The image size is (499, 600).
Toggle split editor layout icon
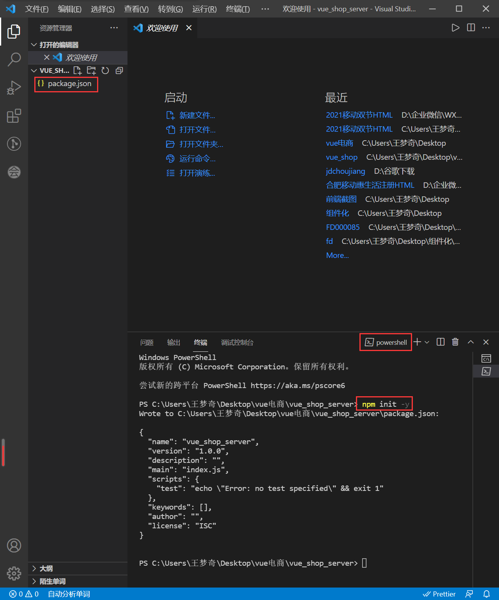[471, 28]
